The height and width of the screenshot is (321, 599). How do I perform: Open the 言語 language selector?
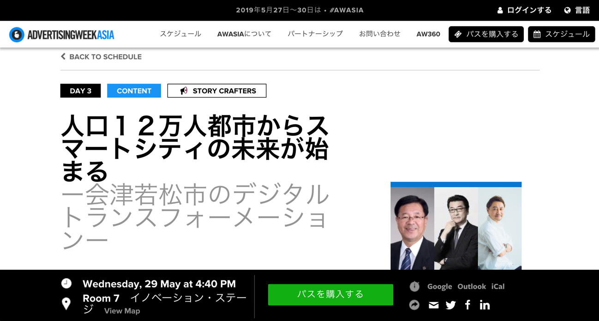582,10
